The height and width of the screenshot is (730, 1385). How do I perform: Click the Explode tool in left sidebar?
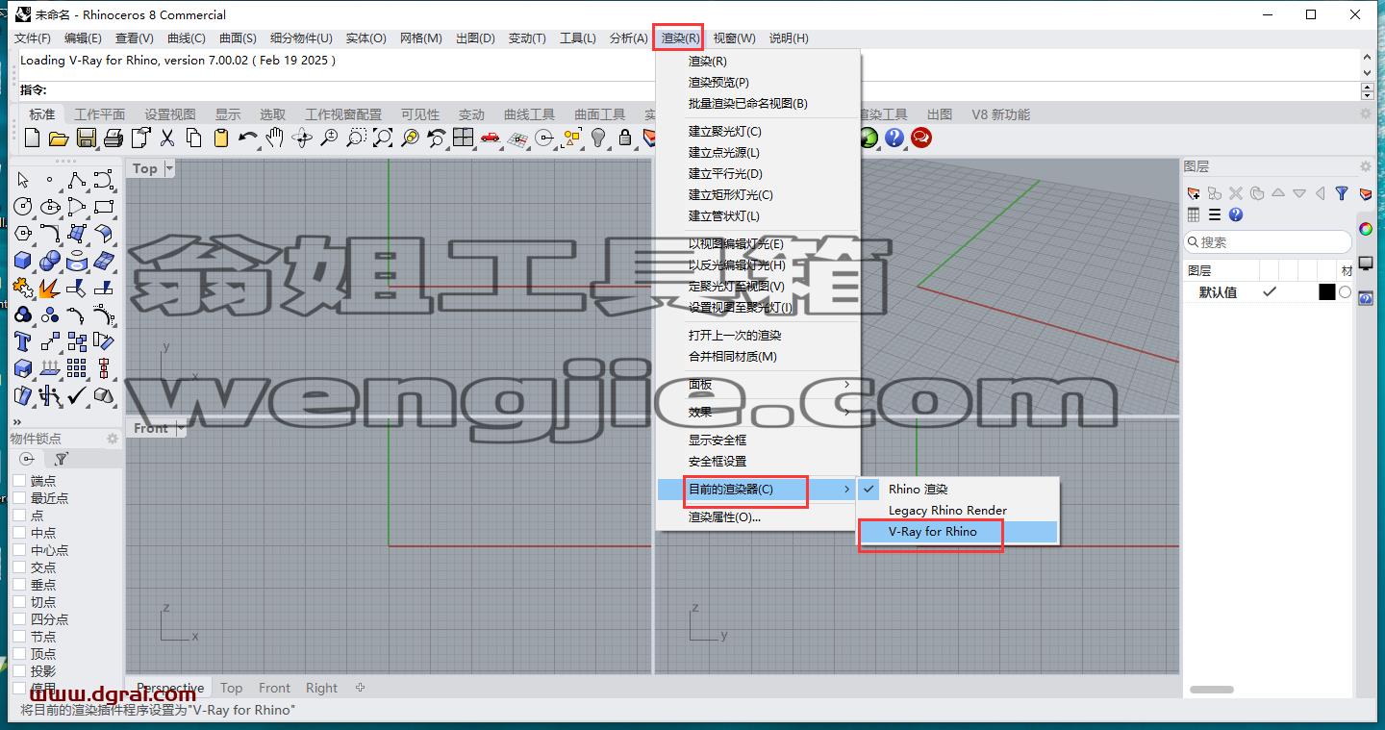(50, 287)
